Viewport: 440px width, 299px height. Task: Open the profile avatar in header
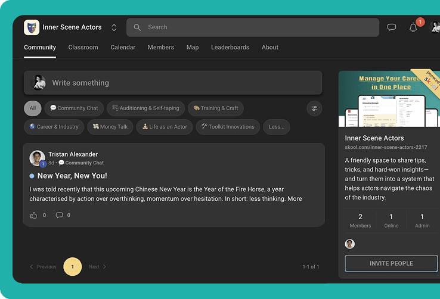pos(435,27)
